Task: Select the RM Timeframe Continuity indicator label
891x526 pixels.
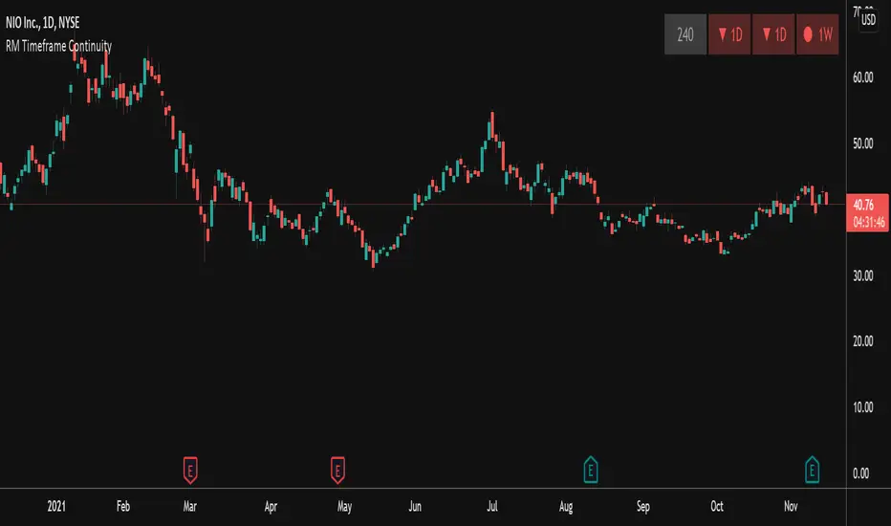Action: click(x=58, y=46)
